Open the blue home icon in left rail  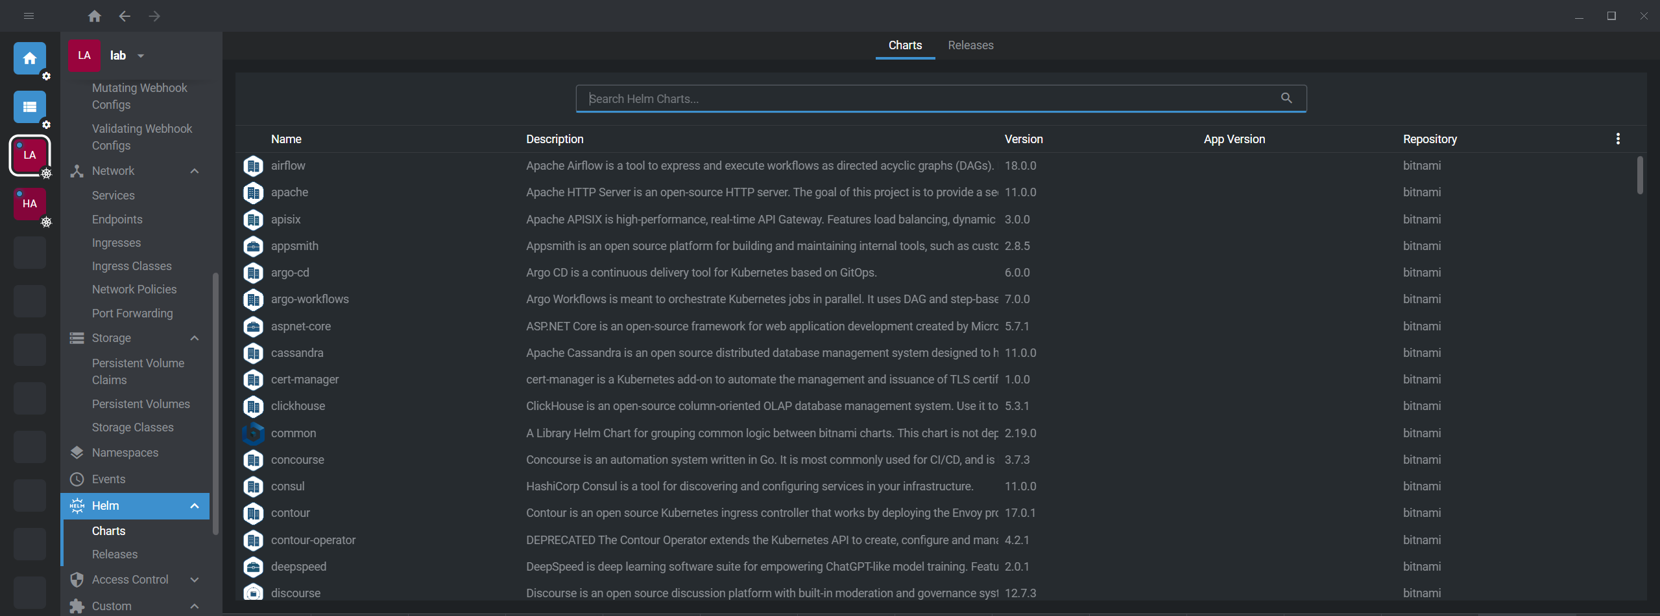click(x=30, y=59)
